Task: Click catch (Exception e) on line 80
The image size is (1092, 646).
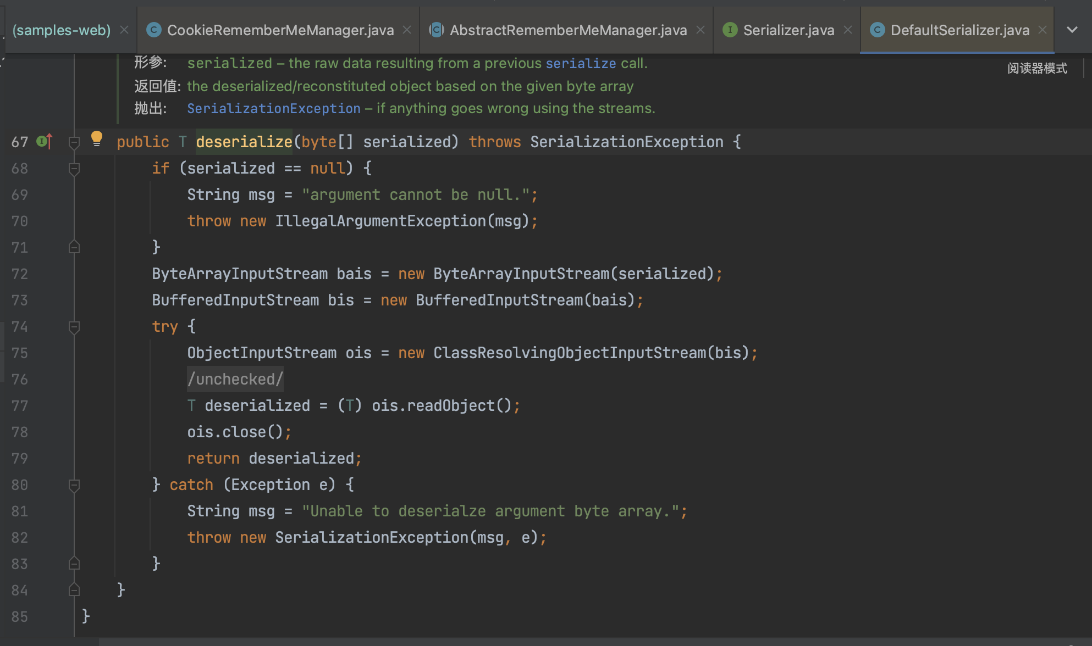Action: (x=252, y=484)
